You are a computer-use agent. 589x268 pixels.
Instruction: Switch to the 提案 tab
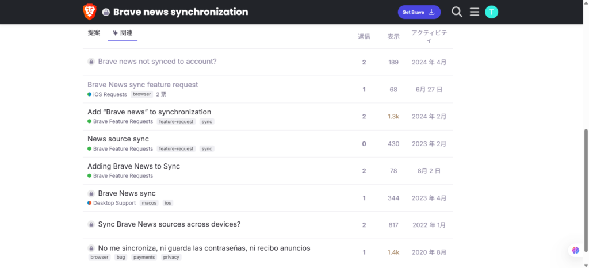point(94,33)
